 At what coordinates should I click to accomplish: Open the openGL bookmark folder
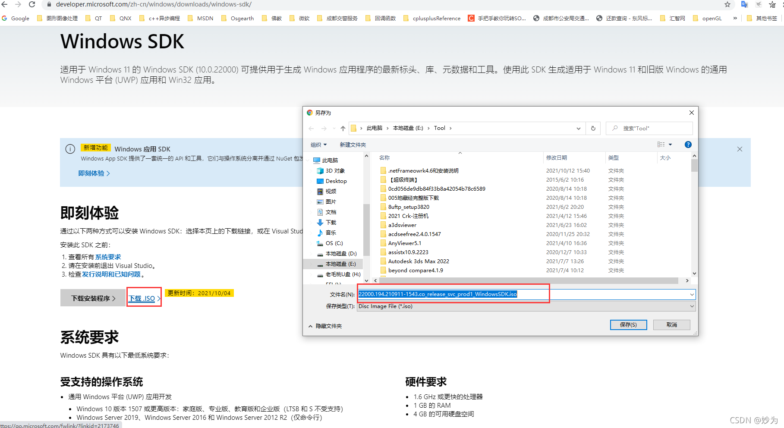[x=708, y=18]
